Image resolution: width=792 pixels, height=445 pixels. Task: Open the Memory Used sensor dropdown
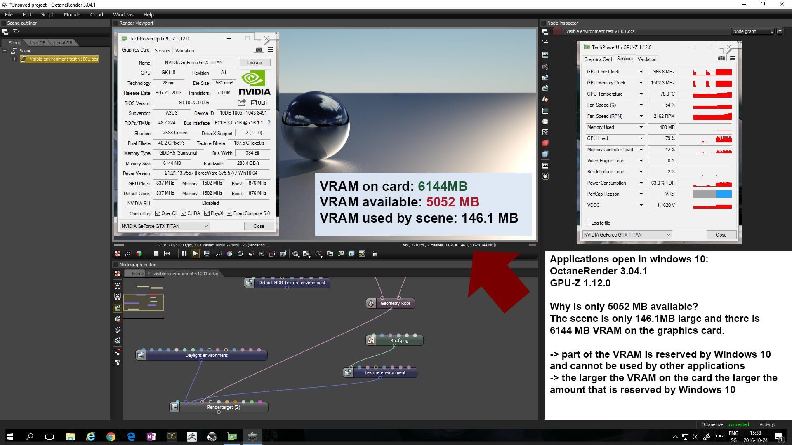[641, 127]
